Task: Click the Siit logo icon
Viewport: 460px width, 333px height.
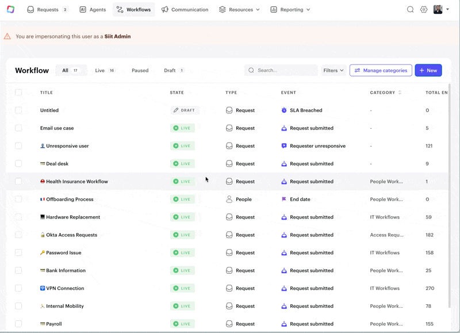Action: (x=10, y=10)
